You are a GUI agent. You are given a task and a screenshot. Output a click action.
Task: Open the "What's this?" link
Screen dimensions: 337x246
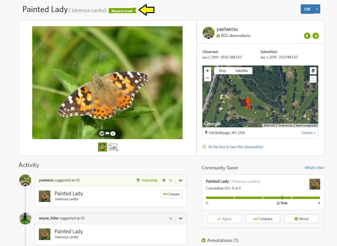315,168
